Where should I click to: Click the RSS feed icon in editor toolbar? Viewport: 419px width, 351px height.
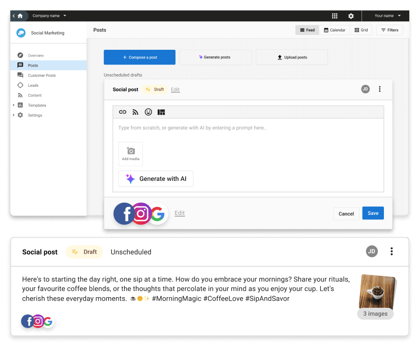[135, 112]
